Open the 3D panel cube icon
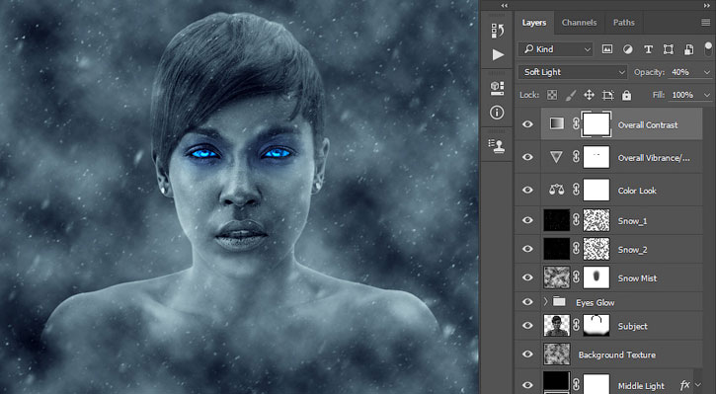This screenshot has height=394, width=716. click(x=498, y=88)
